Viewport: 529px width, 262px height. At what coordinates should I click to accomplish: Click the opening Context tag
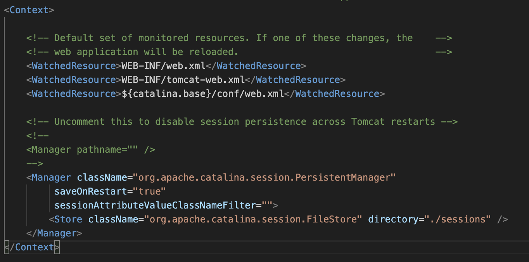[x=29, y=10]
